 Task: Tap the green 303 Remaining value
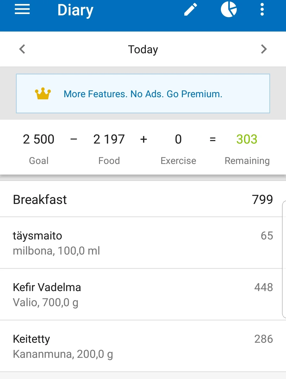click(x=247, y=139)
